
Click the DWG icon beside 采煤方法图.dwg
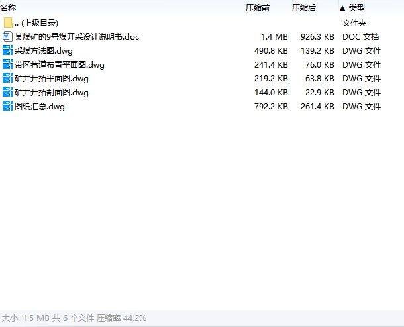pyautogui.click(x=7, y=50)
